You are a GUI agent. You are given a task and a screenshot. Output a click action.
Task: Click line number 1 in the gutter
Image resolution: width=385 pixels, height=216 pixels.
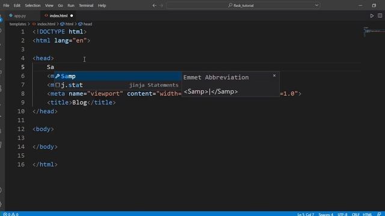click(x=23, y=32)
